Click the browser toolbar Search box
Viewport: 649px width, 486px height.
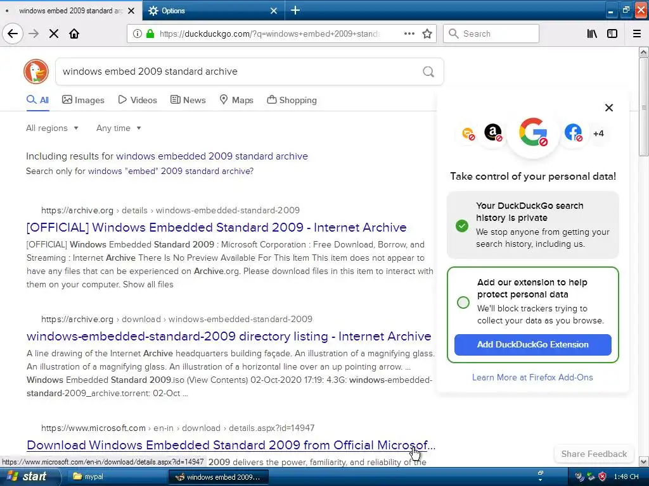coord(491,34)
